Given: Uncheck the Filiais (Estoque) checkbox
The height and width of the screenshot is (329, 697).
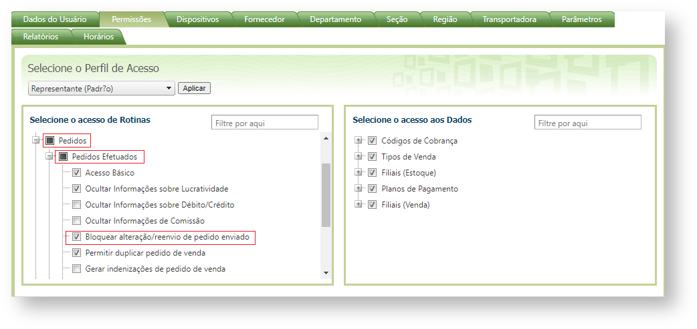Looking at the screenshot, I should [373, 172].
